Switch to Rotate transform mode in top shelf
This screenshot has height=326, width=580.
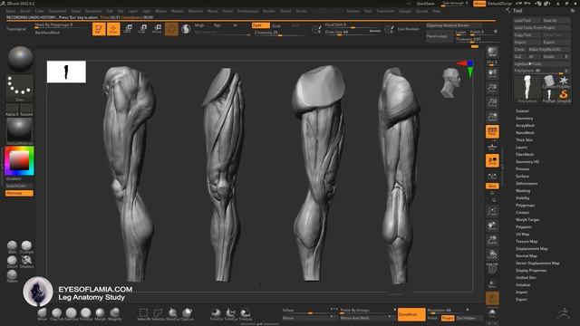(x=157, y=29)
